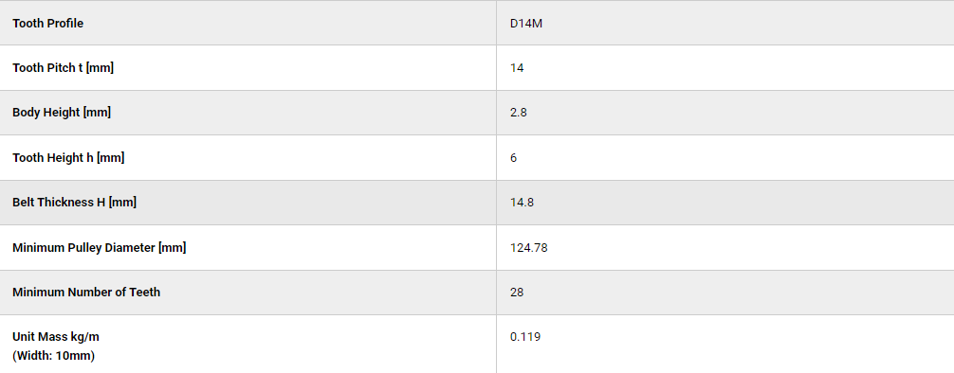Image resolution: width=954 pixels, height=373 pixels.
Task: Select the Body Height [mm] label
Action: [62, 113]
